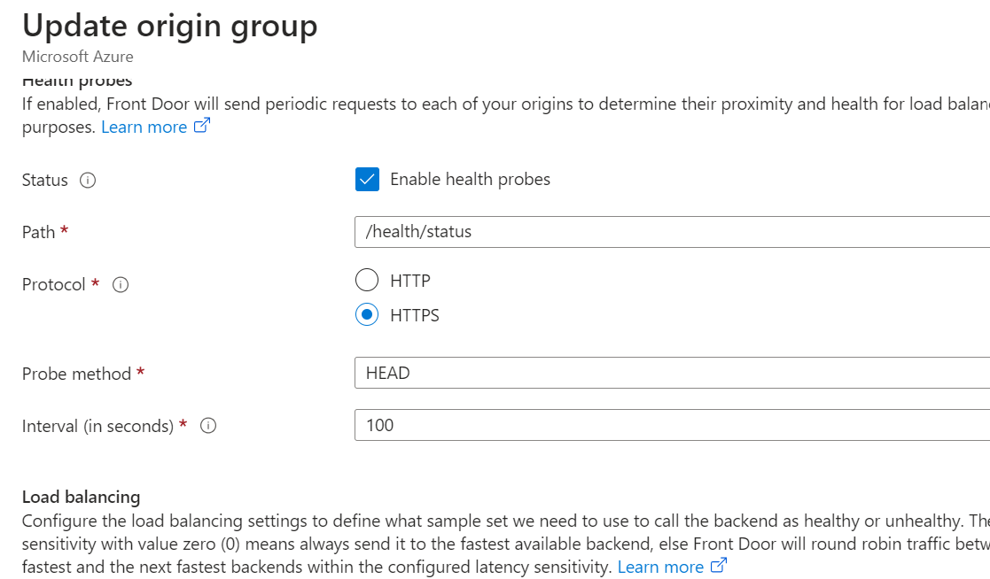Click the Load balancing section heading
The height and width of the screenshot is (579, 990).
pyautogui.click(x=81, y=497)
